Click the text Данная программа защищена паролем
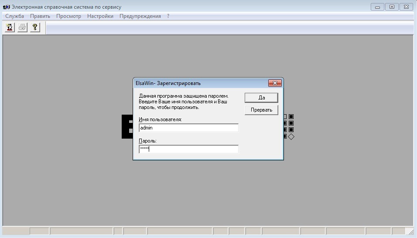Image resolution: width=417 pixels, height=238 pixels. click(x=184, y=96)
